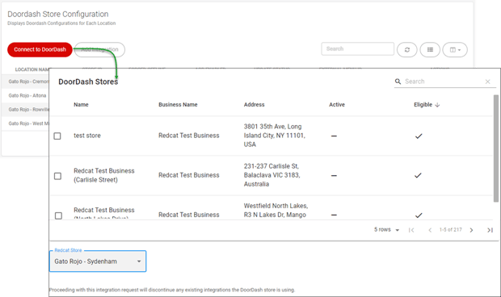Focus the Doordash Store Configuration search field
Image resolution: width=501 pixels, height=297 pixels.
tap(357, 48)
